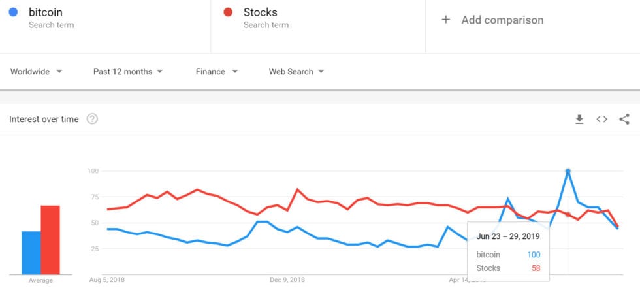This screenshot has width=640, height=305.
Task: Click the Dec 9, 2018 axis label
Action: 287,280
